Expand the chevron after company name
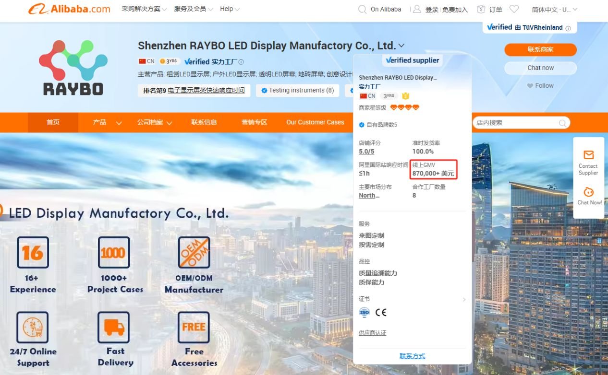Viewport: 608px width, 375px height. click(x=401, y=46)
